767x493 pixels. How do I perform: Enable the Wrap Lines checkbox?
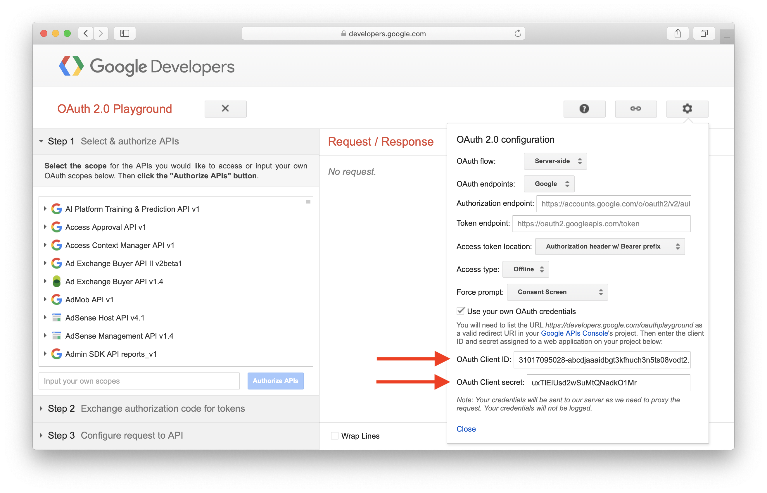click(x=334, y=436)
